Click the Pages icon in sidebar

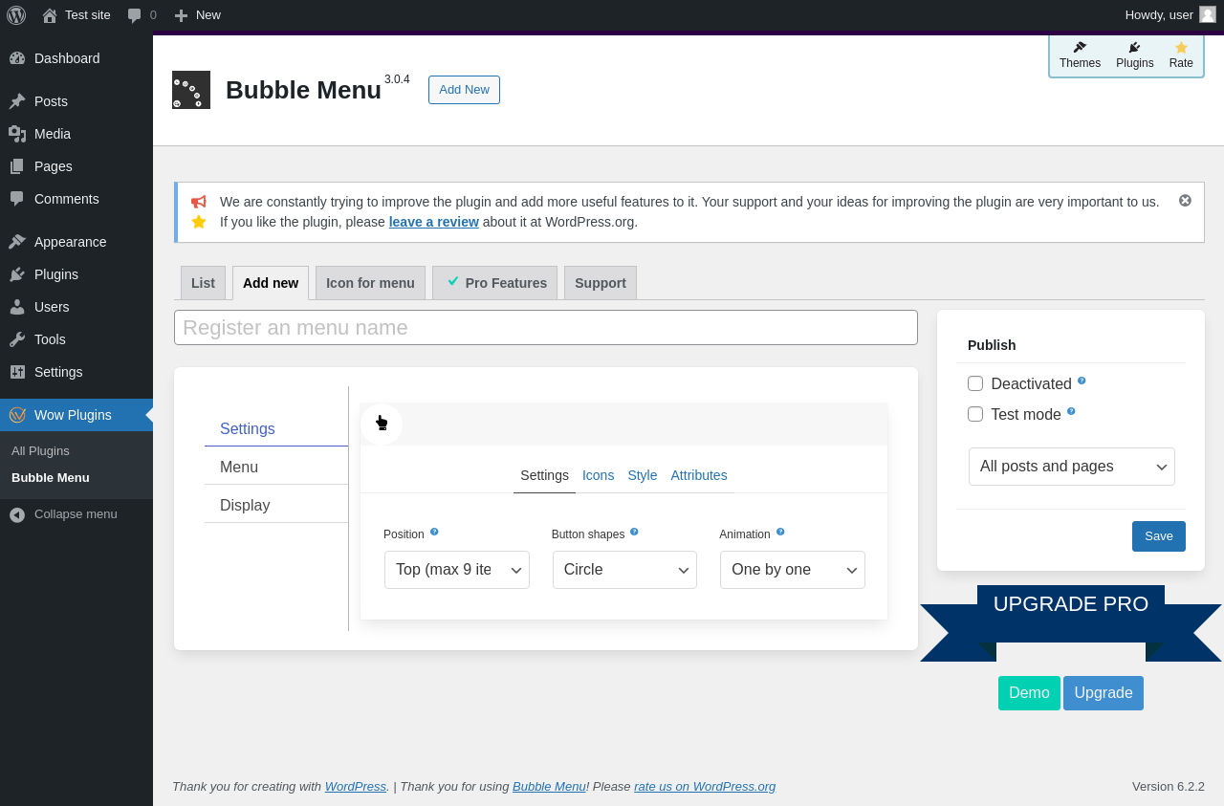[x=17, y=166]
